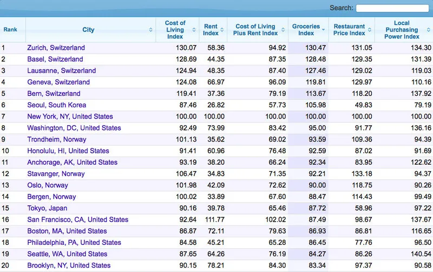Toggle the Rent Index sort arrows
Image resolution: width=433 pixels, height=272 pixels.
click(222, 30)
